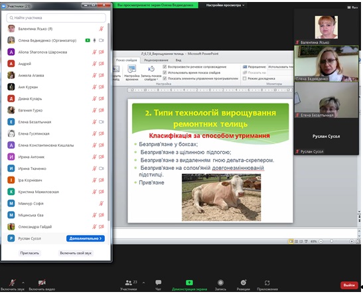Click the cow image on the slide
This screenshot has height=294, width=363.
[x=222, y=198]
